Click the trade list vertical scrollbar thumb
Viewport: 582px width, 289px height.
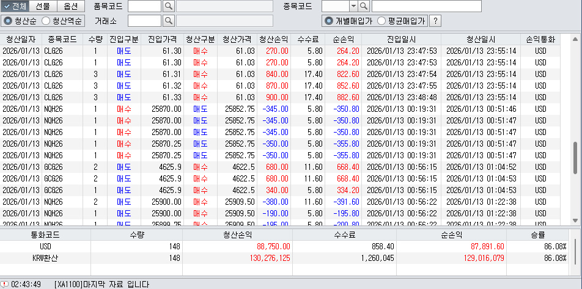click(575, 159)
